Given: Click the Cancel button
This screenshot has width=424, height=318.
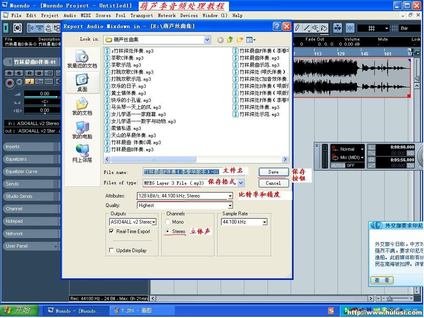Looking at the screenshot, I should [274, 183].
